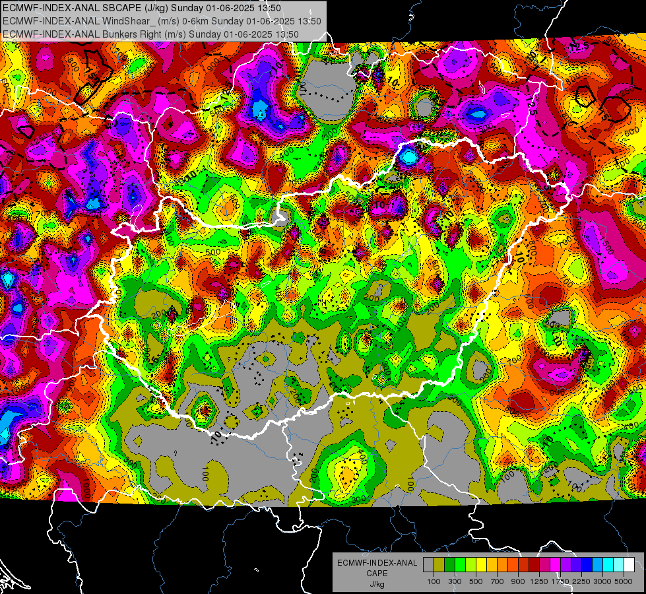Click the yellow-green legend swatch

pyautogui.click(x=470, y=565)
